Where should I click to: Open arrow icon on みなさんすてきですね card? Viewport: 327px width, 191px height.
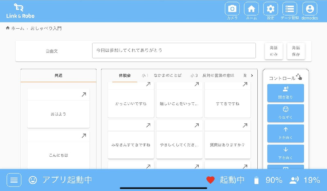point(148,125)
